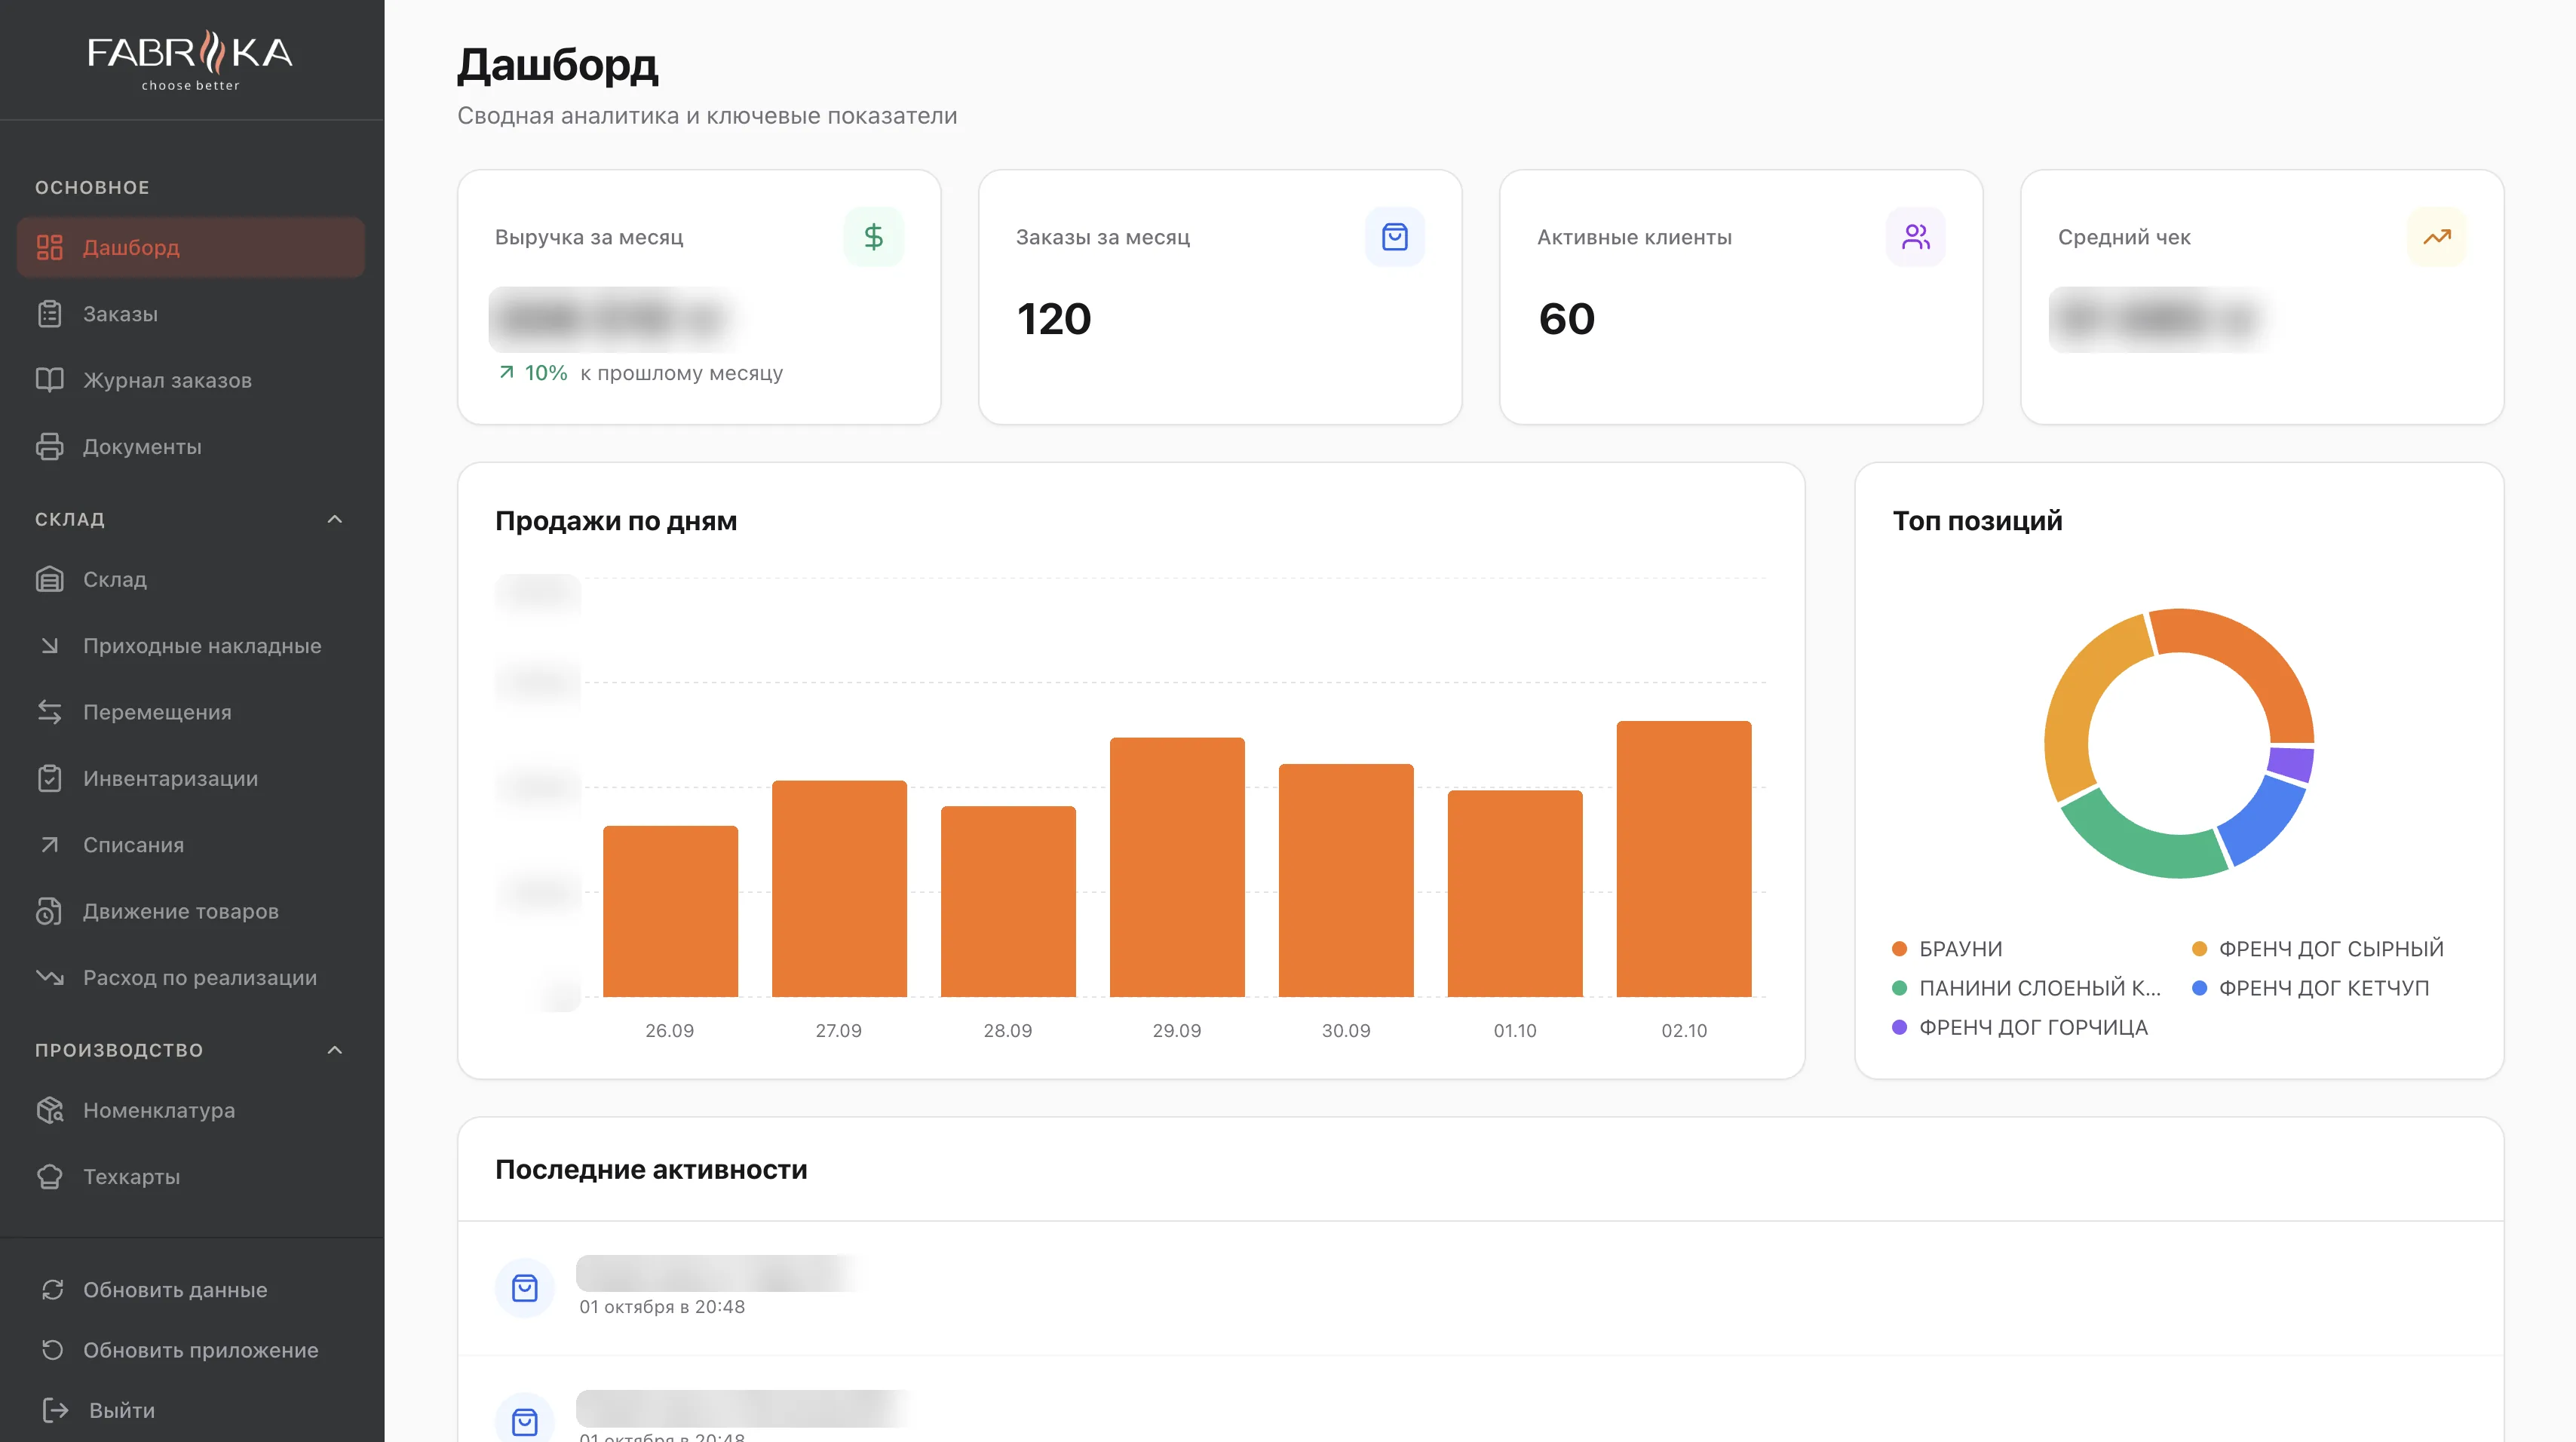The image size is (2576, 1442).
Task: Select Инвентаризации in the sidebar
Action: click(191, 779)
